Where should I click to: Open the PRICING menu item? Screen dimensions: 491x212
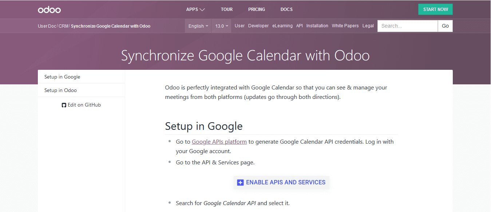tap(257, 9)
